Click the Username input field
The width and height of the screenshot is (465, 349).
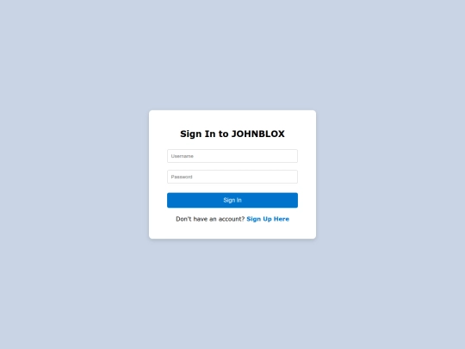tap(232, 156)
